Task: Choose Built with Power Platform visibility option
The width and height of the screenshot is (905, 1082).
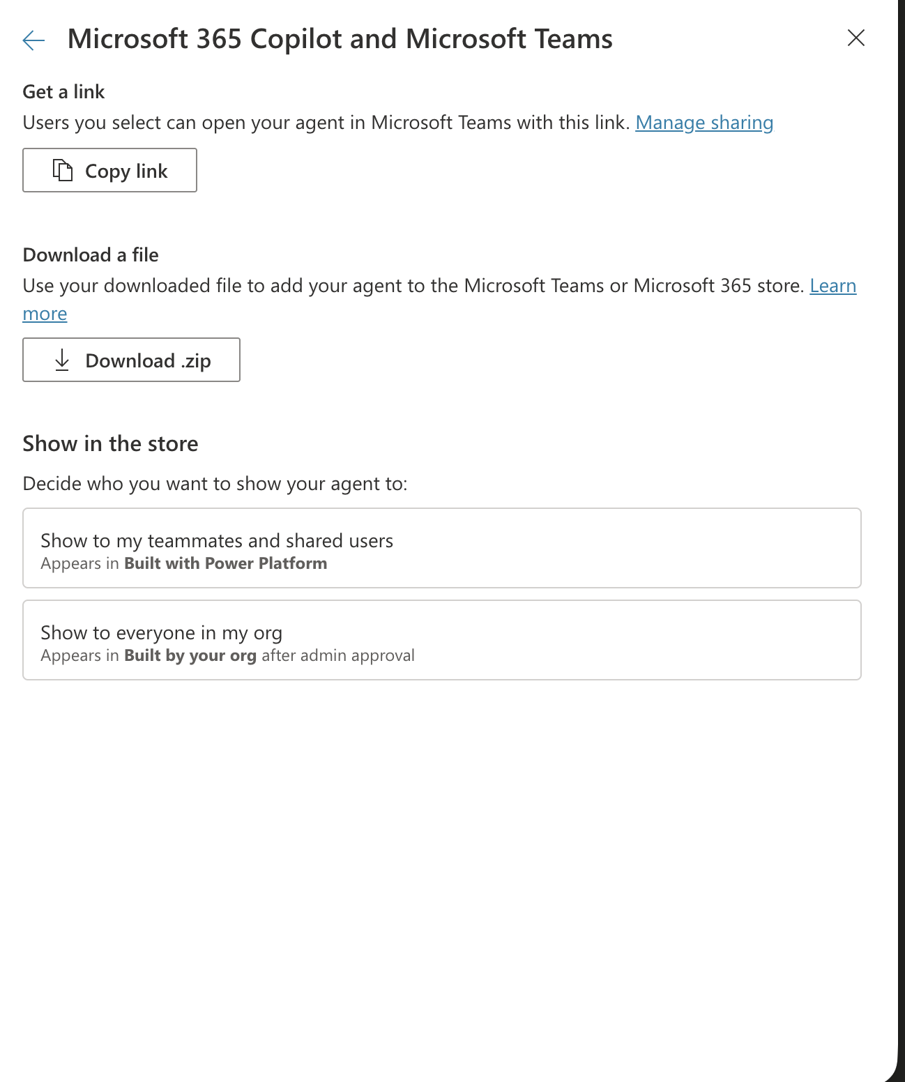Action: (442, 548)
